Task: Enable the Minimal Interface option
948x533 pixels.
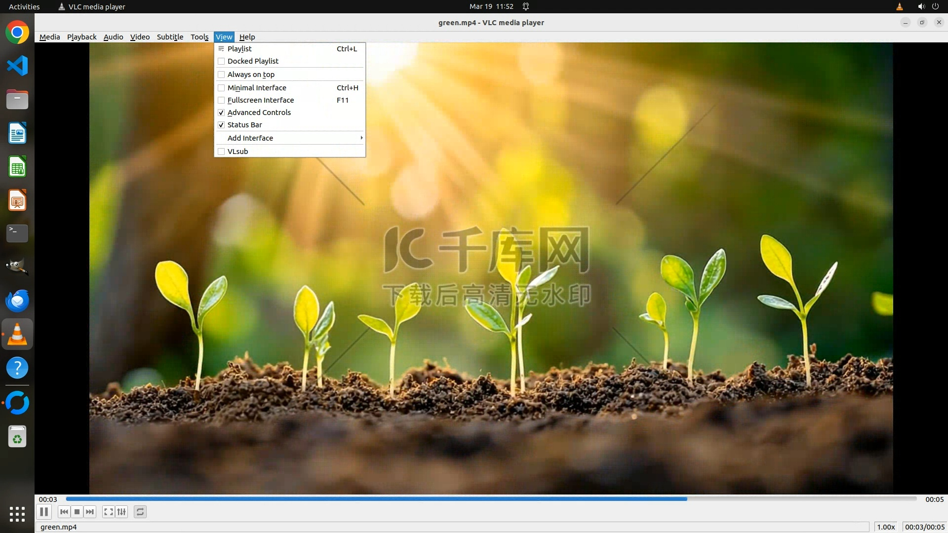Action: pyautogui.click(x=221, y=88)
